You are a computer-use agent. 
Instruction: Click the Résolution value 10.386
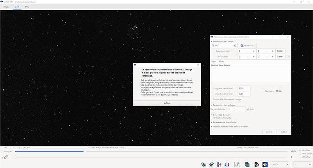tap(279, 91)
